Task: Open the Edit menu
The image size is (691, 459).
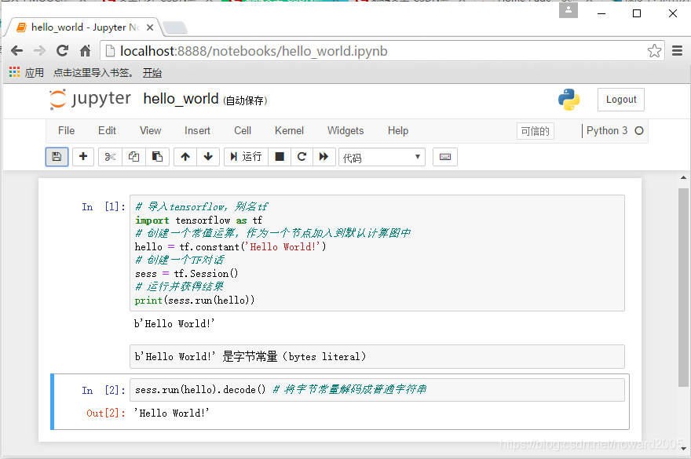Action: click(x=107, y=131)
